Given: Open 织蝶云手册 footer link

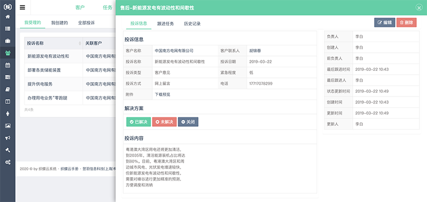Looking at the screenshot, I should (x=69, y=169).
